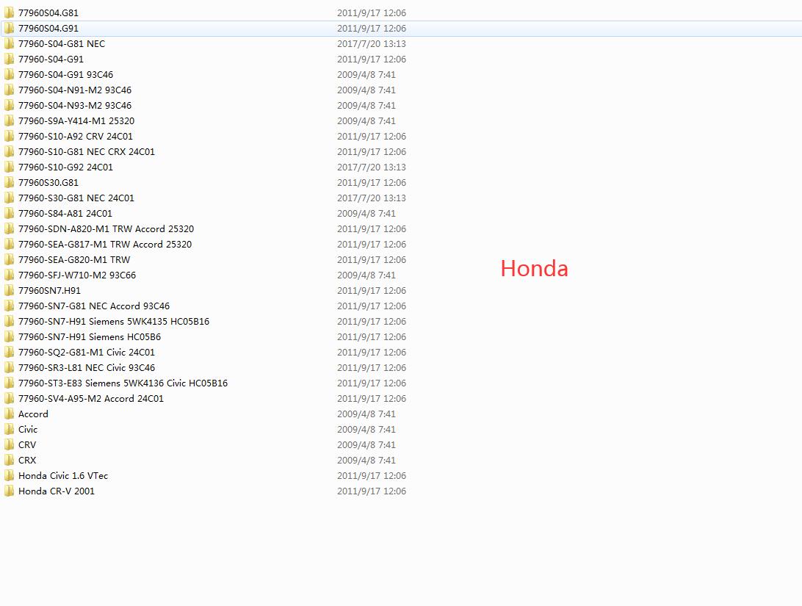Click folder 77960-S10-A92 CRV 24C01
Viewport: 802px width, 606px height.
tap(76, 137)
